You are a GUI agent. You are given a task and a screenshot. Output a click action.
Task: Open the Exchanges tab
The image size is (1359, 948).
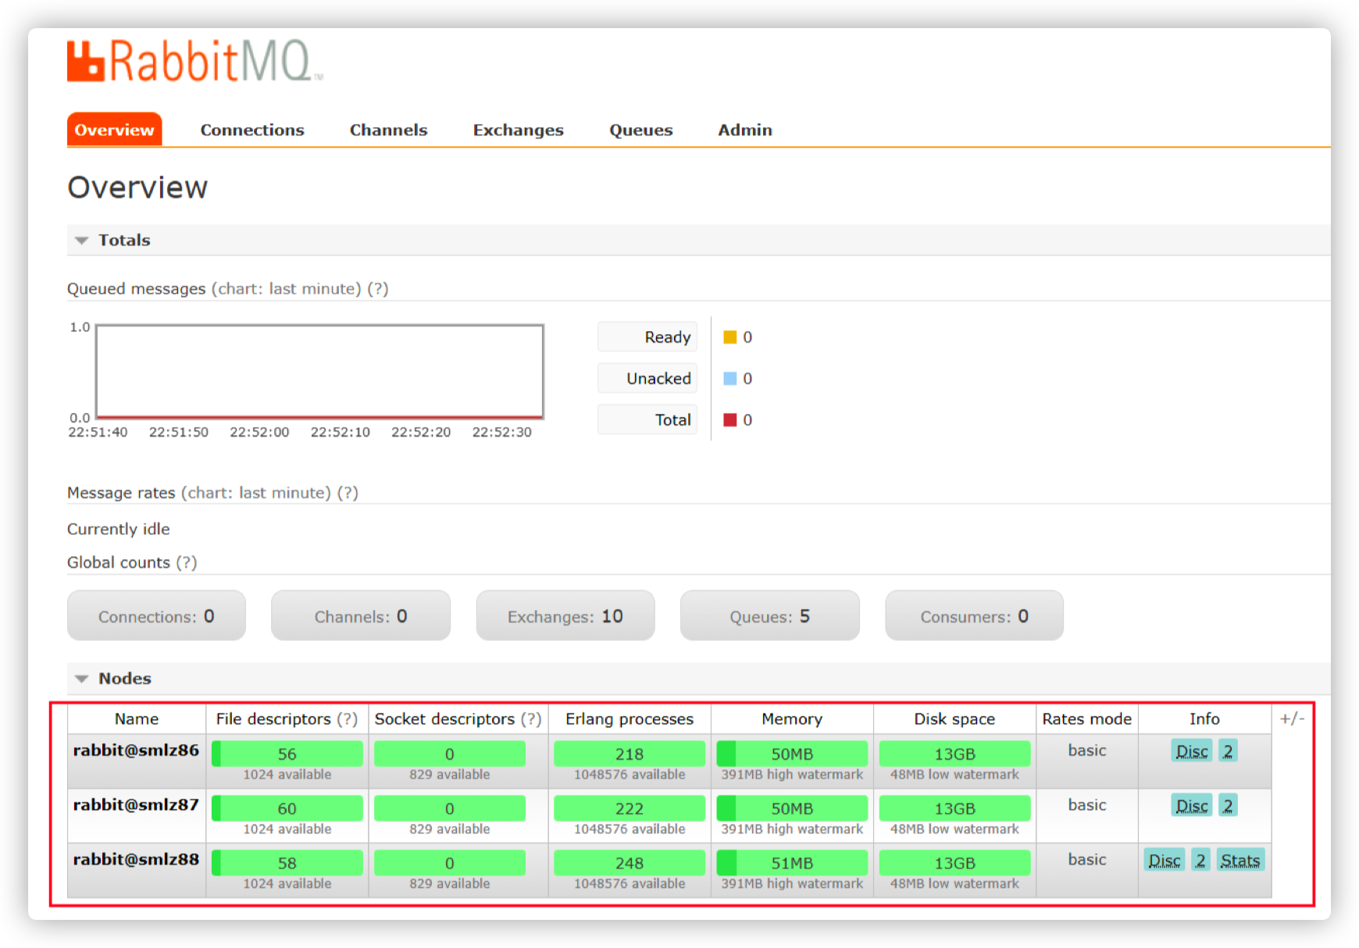[x=518, y=130]
